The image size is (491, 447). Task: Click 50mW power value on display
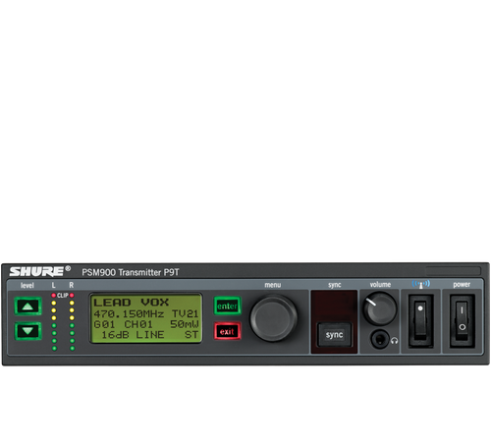[x=185, y=324]
